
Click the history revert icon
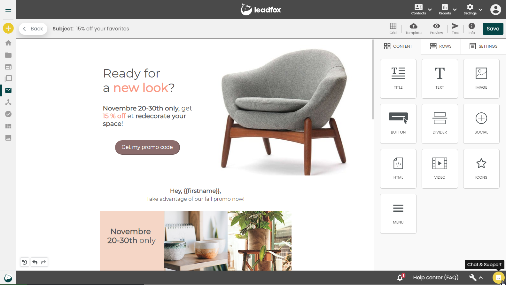point(25,262)
